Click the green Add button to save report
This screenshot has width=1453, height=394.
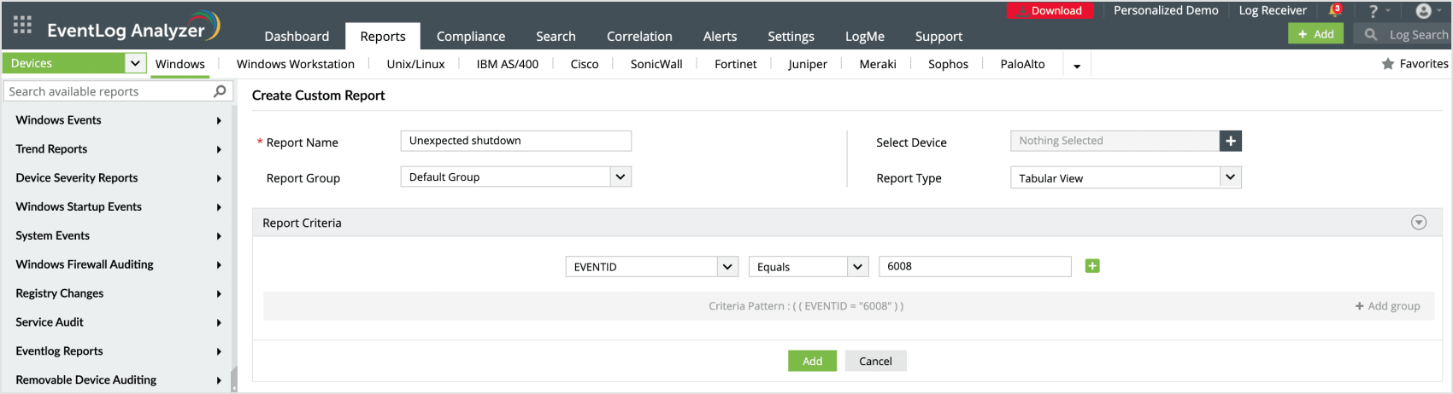pyautogui.click(x=811, y=362)
